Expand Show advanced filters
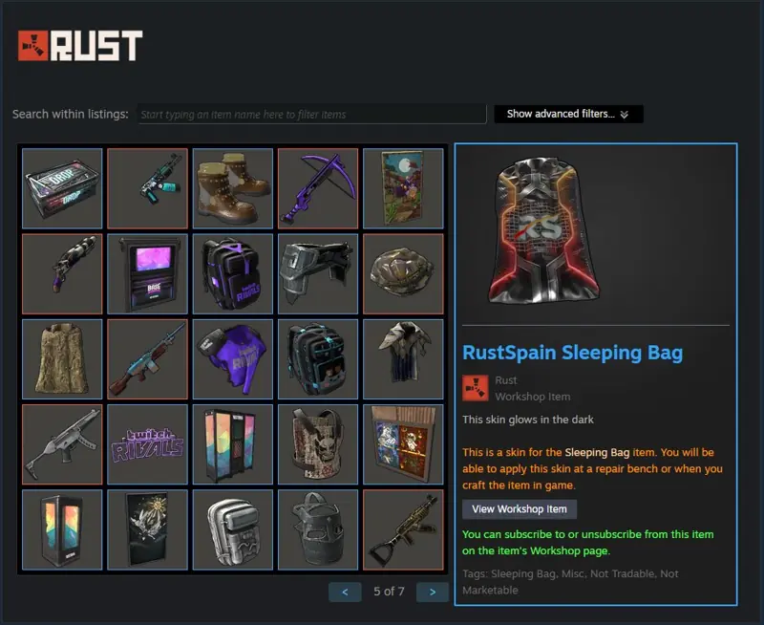Image resolution: width=764 pixels, height=625 pixels. 568,114
